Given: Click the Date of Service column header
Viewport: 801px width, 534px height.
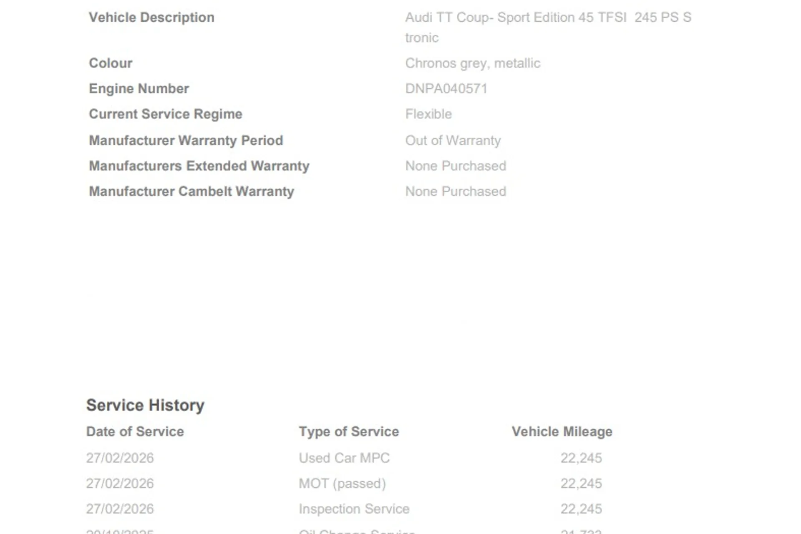Looking at the screenshot, I should (x=135, y=432).
